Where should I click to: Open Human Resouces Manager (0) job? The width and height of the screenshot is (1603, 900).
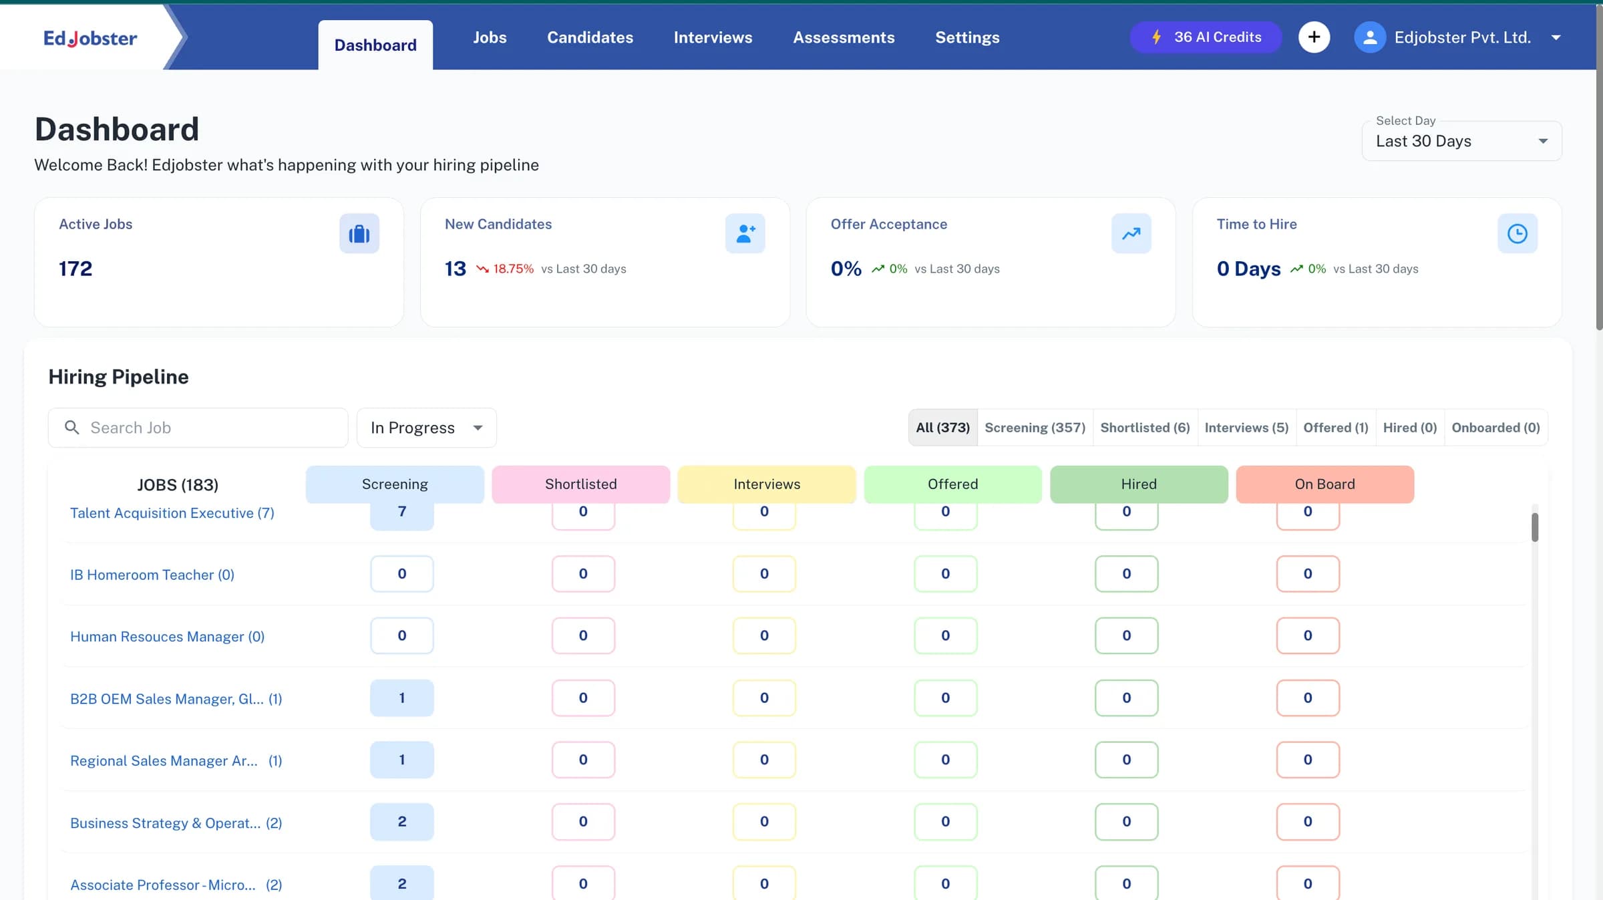168,637
